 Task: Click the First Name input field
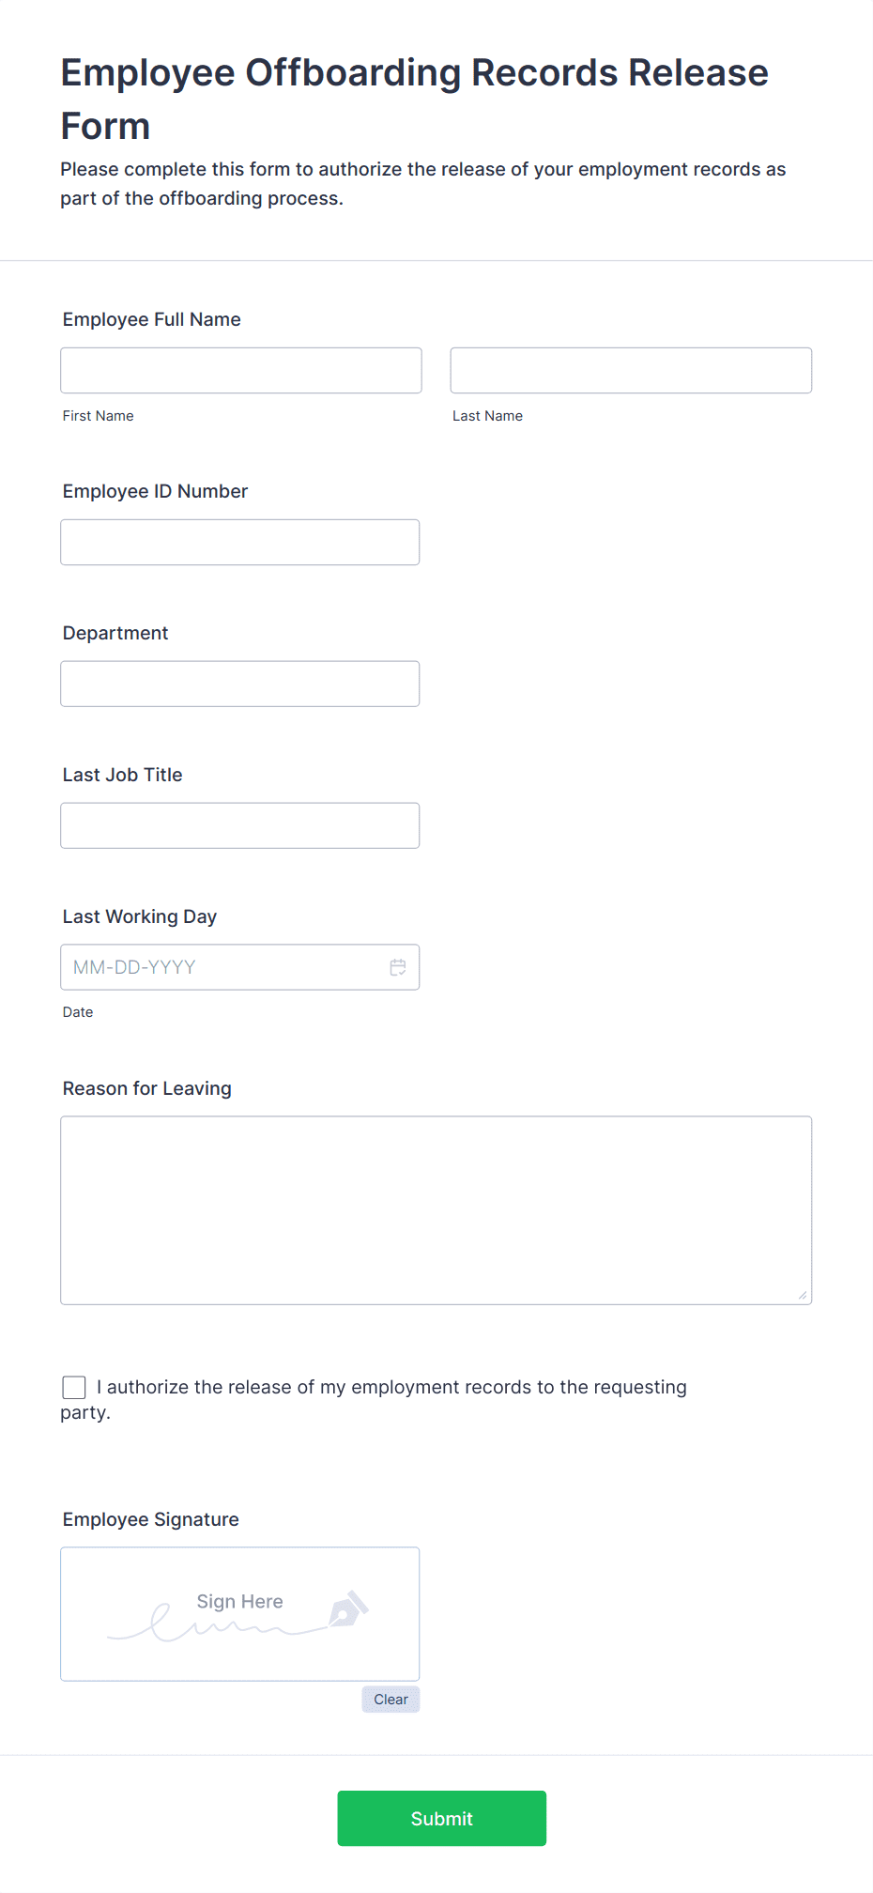click(241, 370)
